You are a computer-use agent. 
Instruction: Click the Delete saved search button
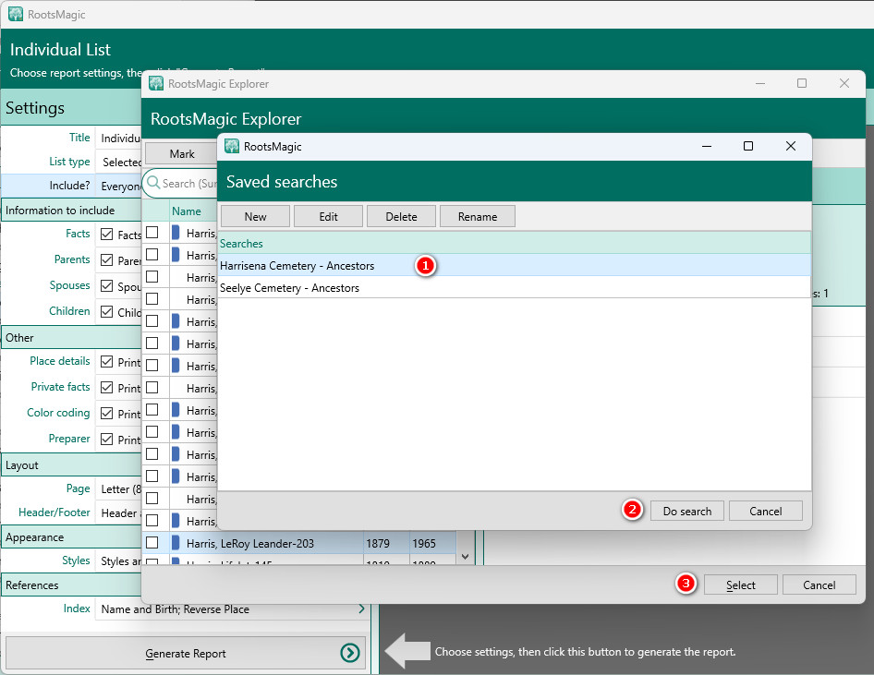pos(401,217)
